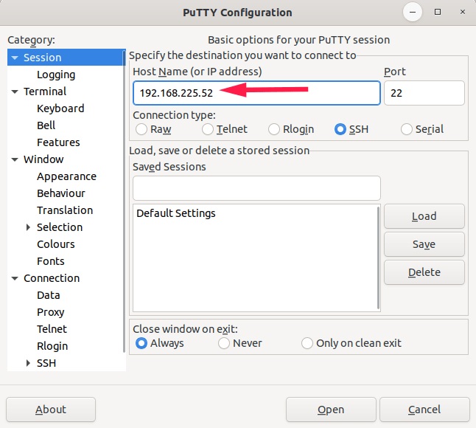Collapse the Connection category tree
This screenshot has width=476, height=428.
15,278
